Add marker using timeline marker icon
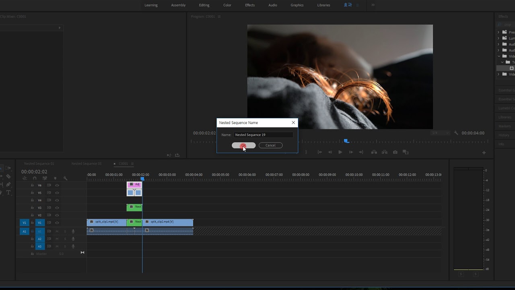The image size is (515, 290). click(x=55, y=178)
